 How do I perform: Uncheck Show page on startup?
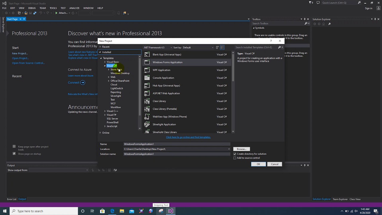tap(14, 153)
